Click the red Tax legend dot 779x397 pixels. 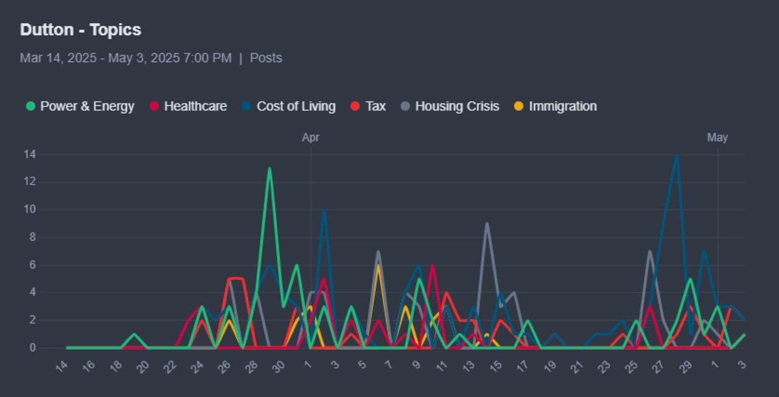[355, 106]
